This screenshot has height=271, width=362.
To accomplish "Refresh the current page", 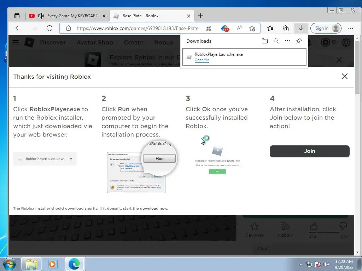I will pos(49,28).
